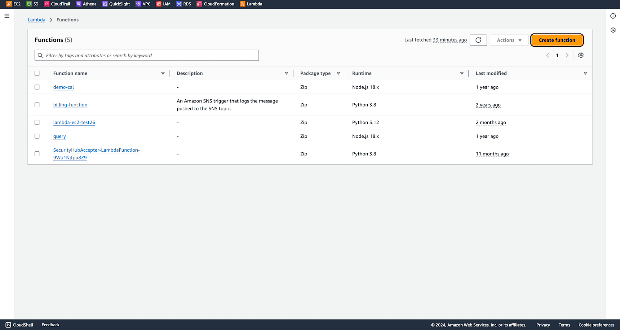Click '2 months ago' last modified value

coord(491,122)
